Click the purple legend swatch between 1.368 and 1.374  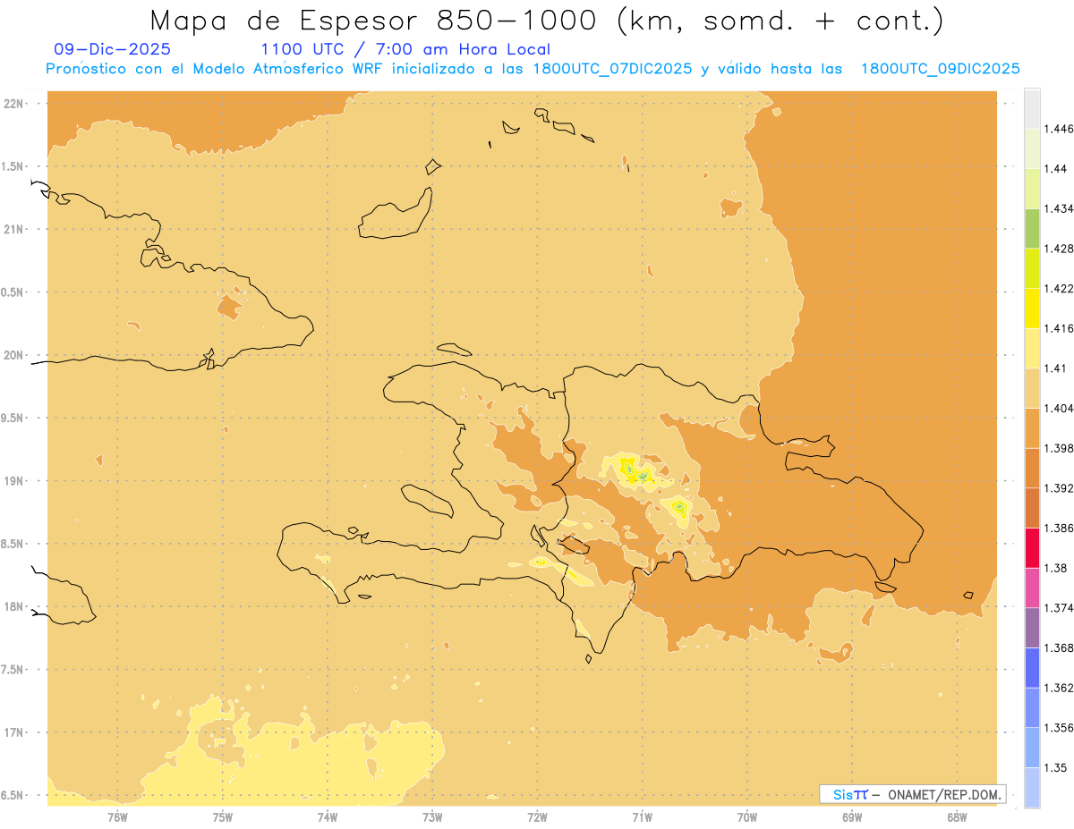(1032, 628)
